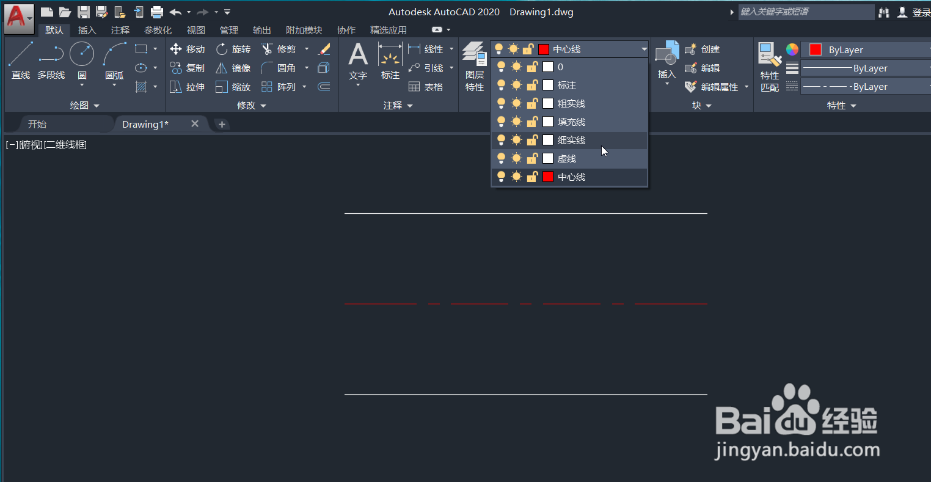Image resolution: width=931 pixels, height=482 pixels.
Task: Click the Trim (修剪) tool
Action: pyautogui.click(x=279, y=49)
